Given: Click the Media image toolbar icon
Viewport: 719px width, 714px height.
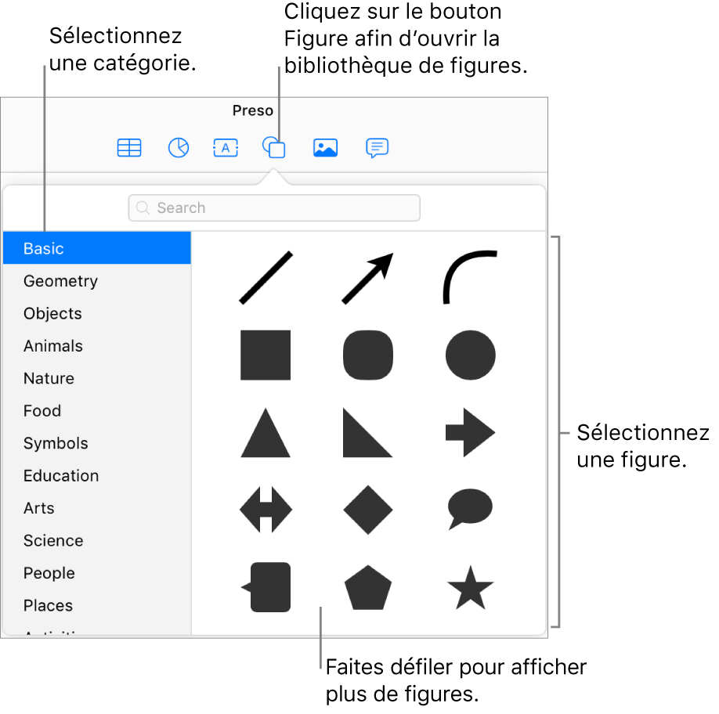Looking at the screenshot, I should (x=326, y=147).
